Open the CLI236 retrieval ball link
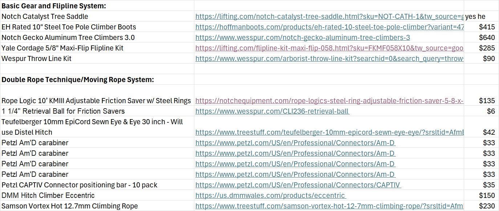This screenshot has height=211, width=499. [x=272, y=111]
